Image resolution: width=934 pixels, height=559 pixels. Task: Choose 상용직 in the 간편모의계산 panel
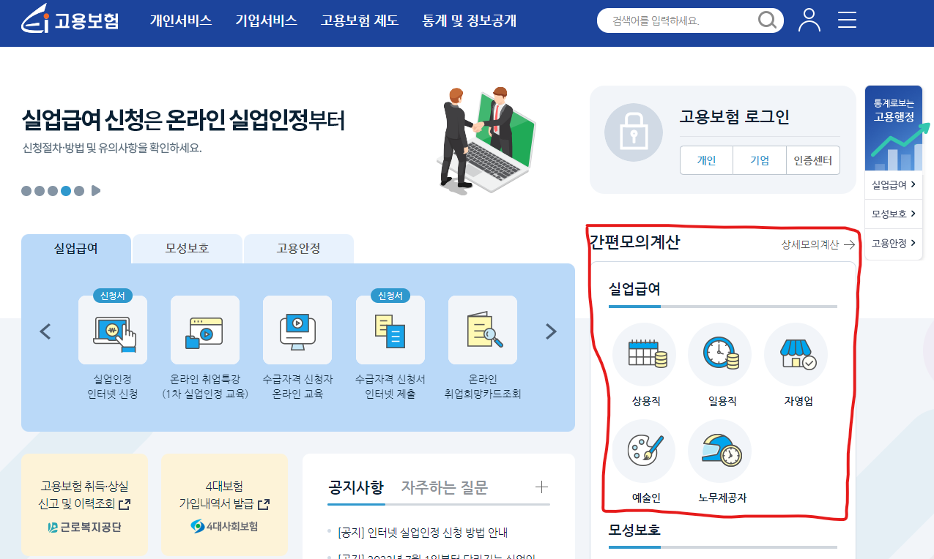(644, 354)
